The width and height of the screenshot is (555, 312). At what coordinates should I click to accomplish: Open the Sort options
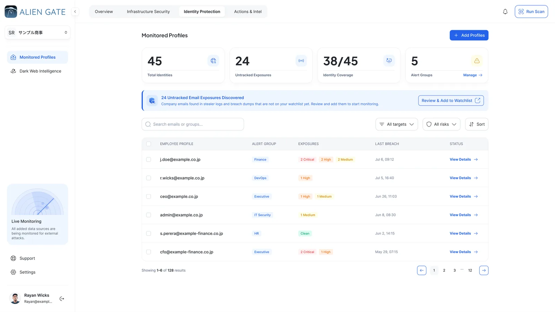pos(477,124)
